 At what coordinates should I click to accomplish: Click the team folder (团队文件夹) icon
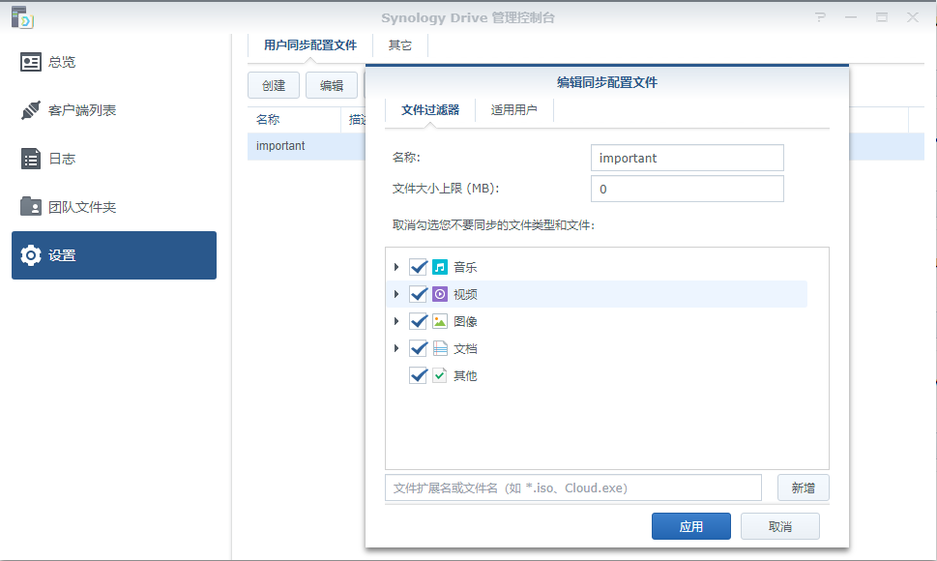[x=31, y=207]
